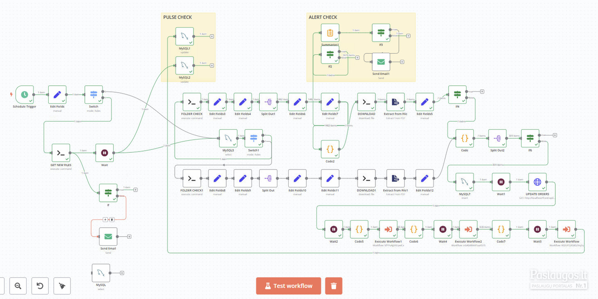Open the Edit Fields11 node
This screenshot has width=598, height=299.
(x=330, y=179)
